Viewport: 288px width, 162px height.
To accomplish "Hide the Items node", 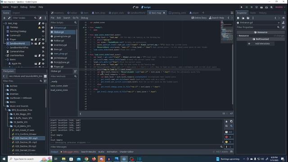I will tap(43, 59).
